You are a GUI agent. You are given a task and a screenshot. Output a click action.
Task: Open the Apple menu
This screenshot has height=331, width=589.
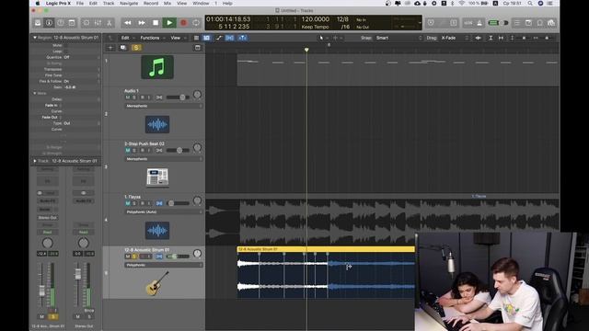click(38, 4)
